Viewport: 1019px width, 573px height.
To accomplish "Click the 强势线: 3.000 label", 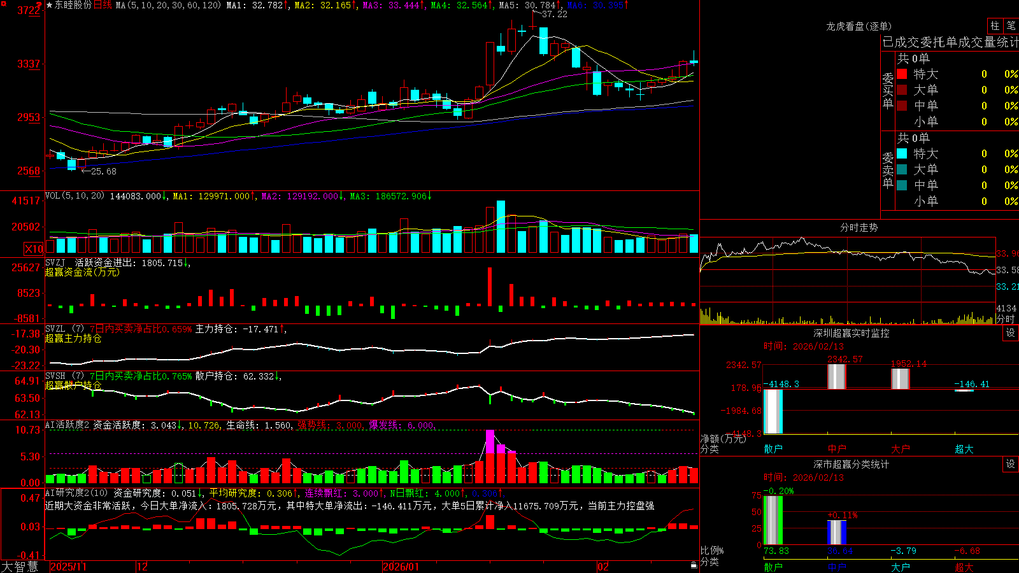I will click(330, 425).
